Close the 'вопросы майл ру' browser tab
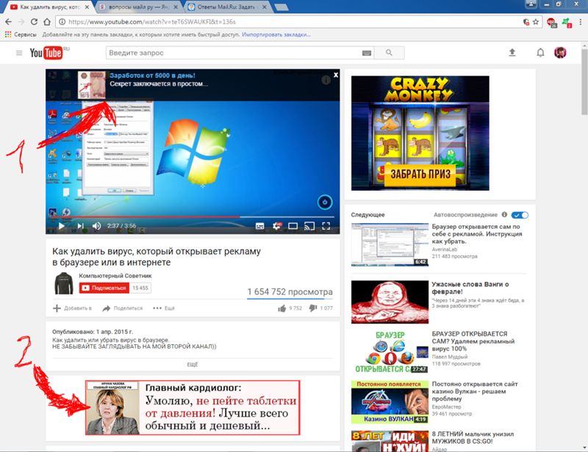The image size is (588, 452). click(x=176, y=7)
